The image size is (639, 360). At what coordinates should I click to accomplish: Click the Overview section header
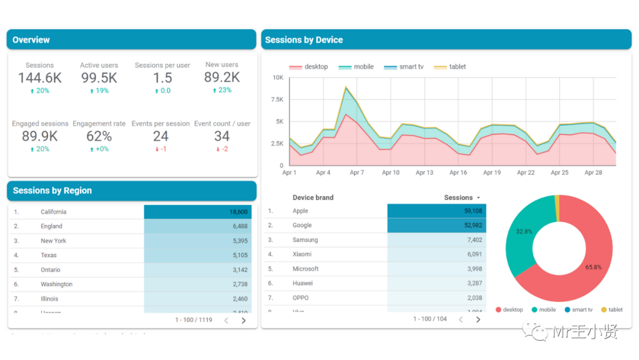(131, 40)
